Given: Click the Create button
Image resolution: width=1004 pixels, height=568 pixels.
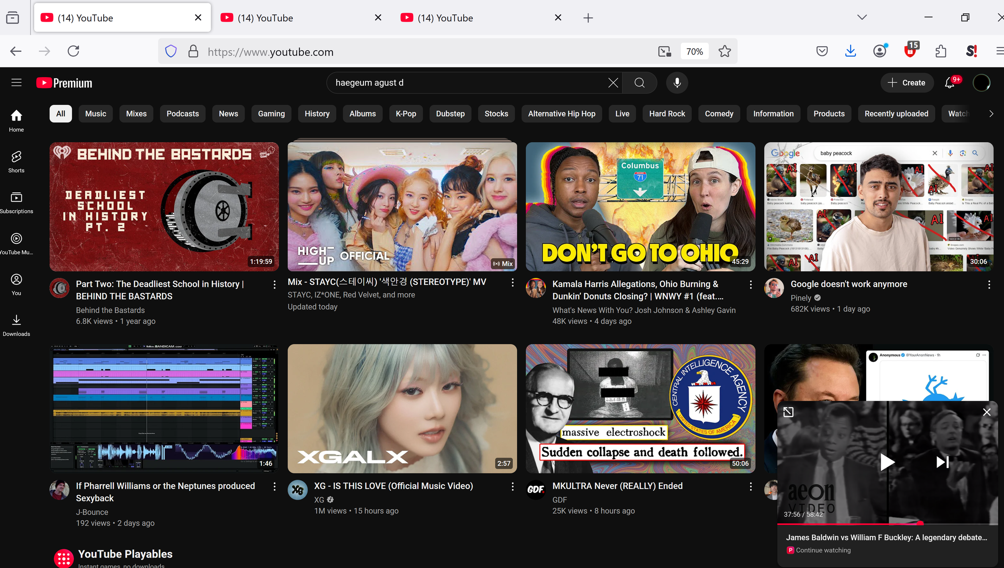Looking at the screenshot, I should 906,83.
